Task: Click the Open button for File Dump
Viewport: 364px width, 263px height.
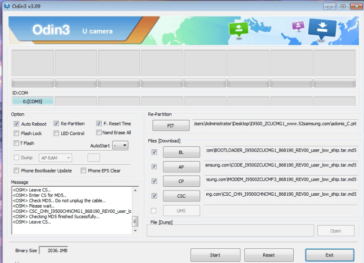Action: [335, 231]
